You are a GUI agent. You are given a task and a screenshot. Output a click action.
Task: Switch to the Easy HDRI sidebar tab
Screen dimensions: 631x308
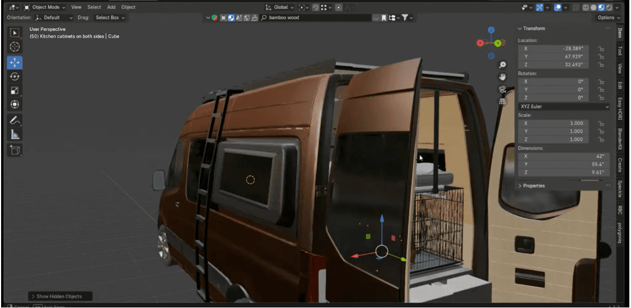point(620,109)
